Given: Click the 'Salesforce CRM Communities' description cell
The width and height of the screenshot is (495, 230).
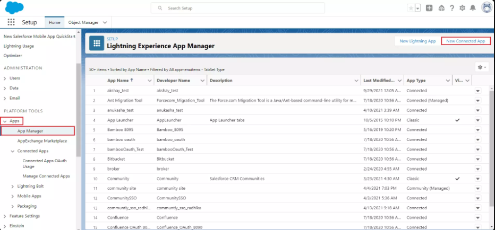Looking at the screenshot, I should click(237, 179).
